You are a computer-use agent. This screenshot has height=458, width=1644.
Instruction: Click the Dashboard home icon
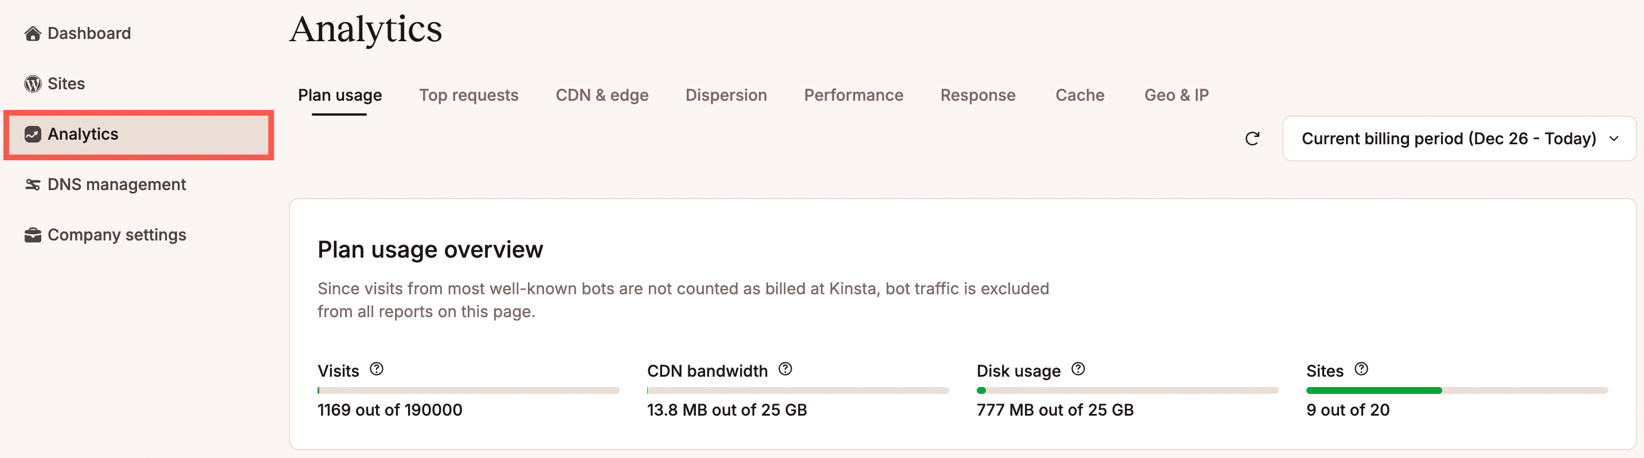(x=33, y=33)
